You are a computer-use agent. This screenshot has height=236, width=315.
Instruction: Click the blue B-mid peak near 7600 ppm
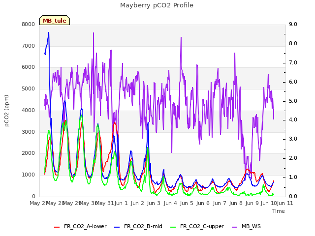(49, 33)
